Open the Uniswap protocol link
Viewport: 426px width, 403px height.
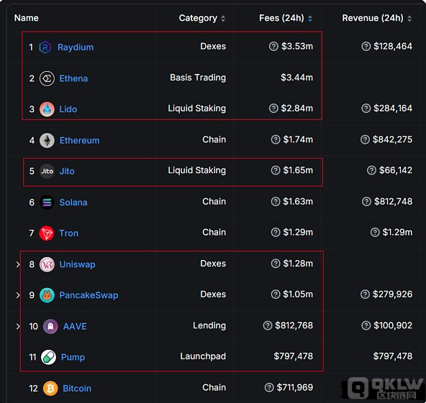pyautogui.click(x=77, y=264)
